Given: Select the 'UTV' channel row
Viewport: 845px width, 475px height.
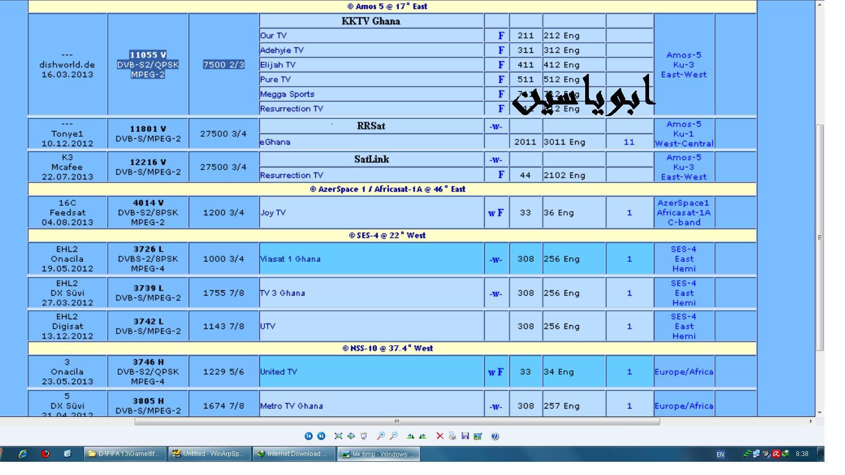Looking at the screenshot, I should (x=371, y=326).
